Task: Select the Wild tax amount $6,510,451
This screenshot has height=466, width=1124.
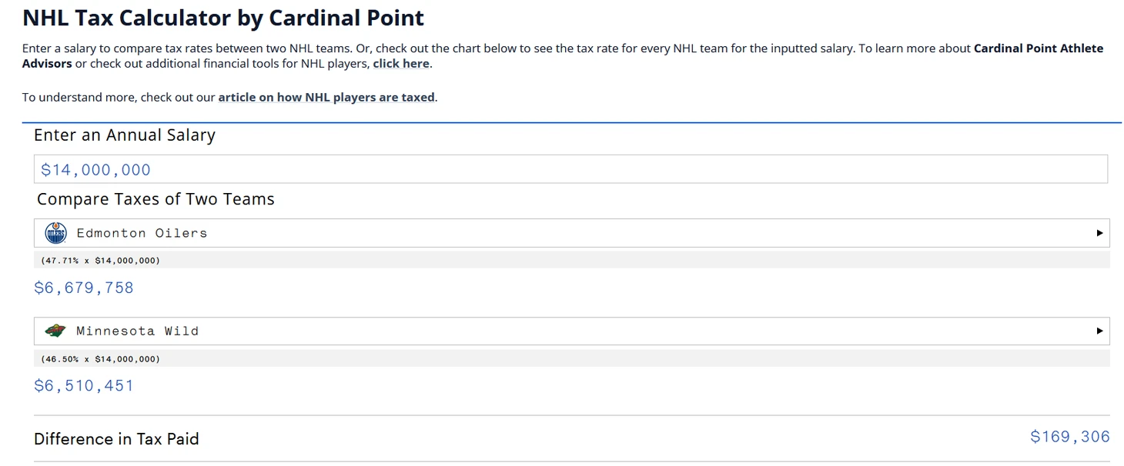Action: coord(84,385)
